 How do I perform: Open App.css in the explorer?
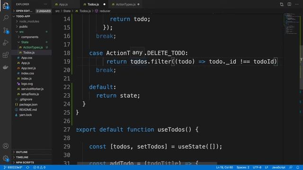[27, 58]
